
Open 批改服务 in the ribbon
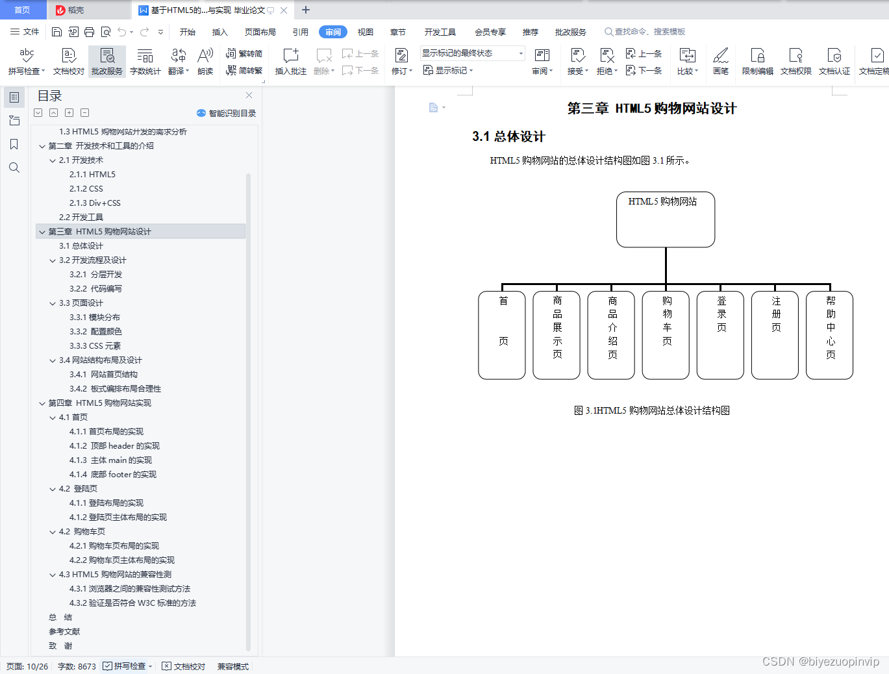107,62
